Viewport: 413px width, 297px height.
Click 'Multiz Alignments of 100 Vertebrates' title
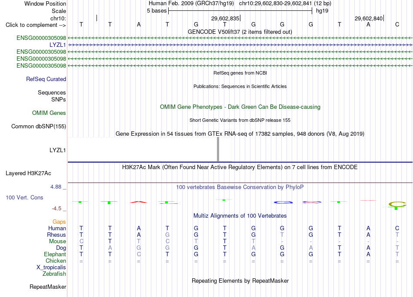pyautogui.click(x=240, y=216)
